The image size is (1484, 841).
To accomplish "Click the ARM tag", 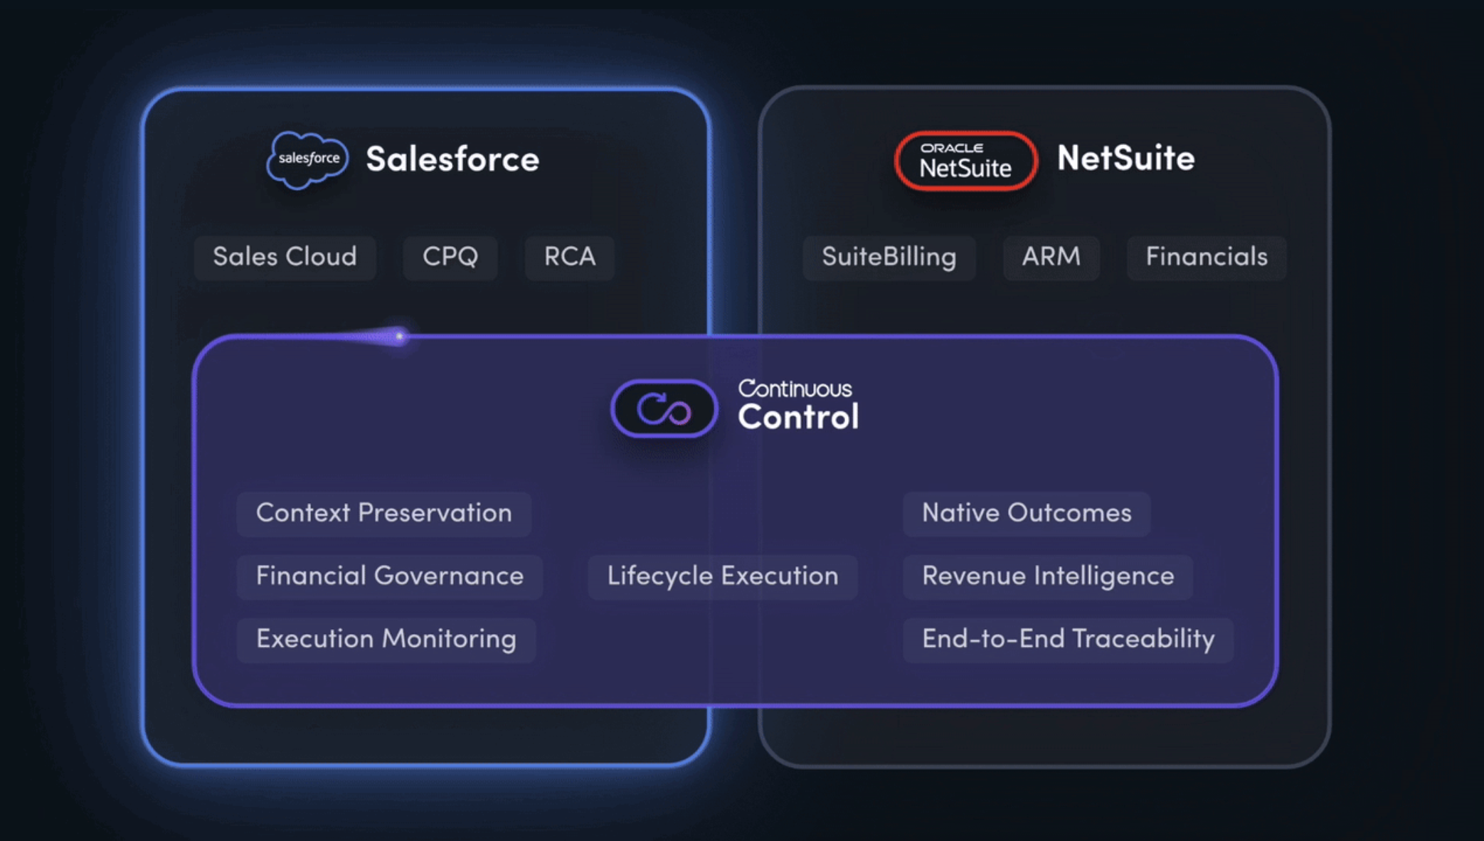I will [1051, 257].
